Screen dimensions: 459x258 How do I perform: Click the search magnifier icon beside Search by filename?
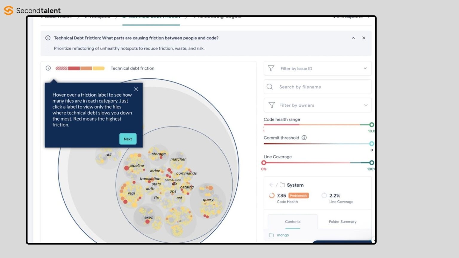[x=270, y=87]
